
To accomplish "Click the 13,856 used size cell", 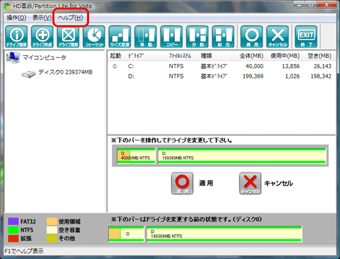I will (x=290, y=66).
